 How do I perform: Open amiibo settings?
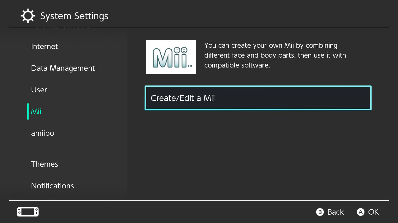coord(43,133)
